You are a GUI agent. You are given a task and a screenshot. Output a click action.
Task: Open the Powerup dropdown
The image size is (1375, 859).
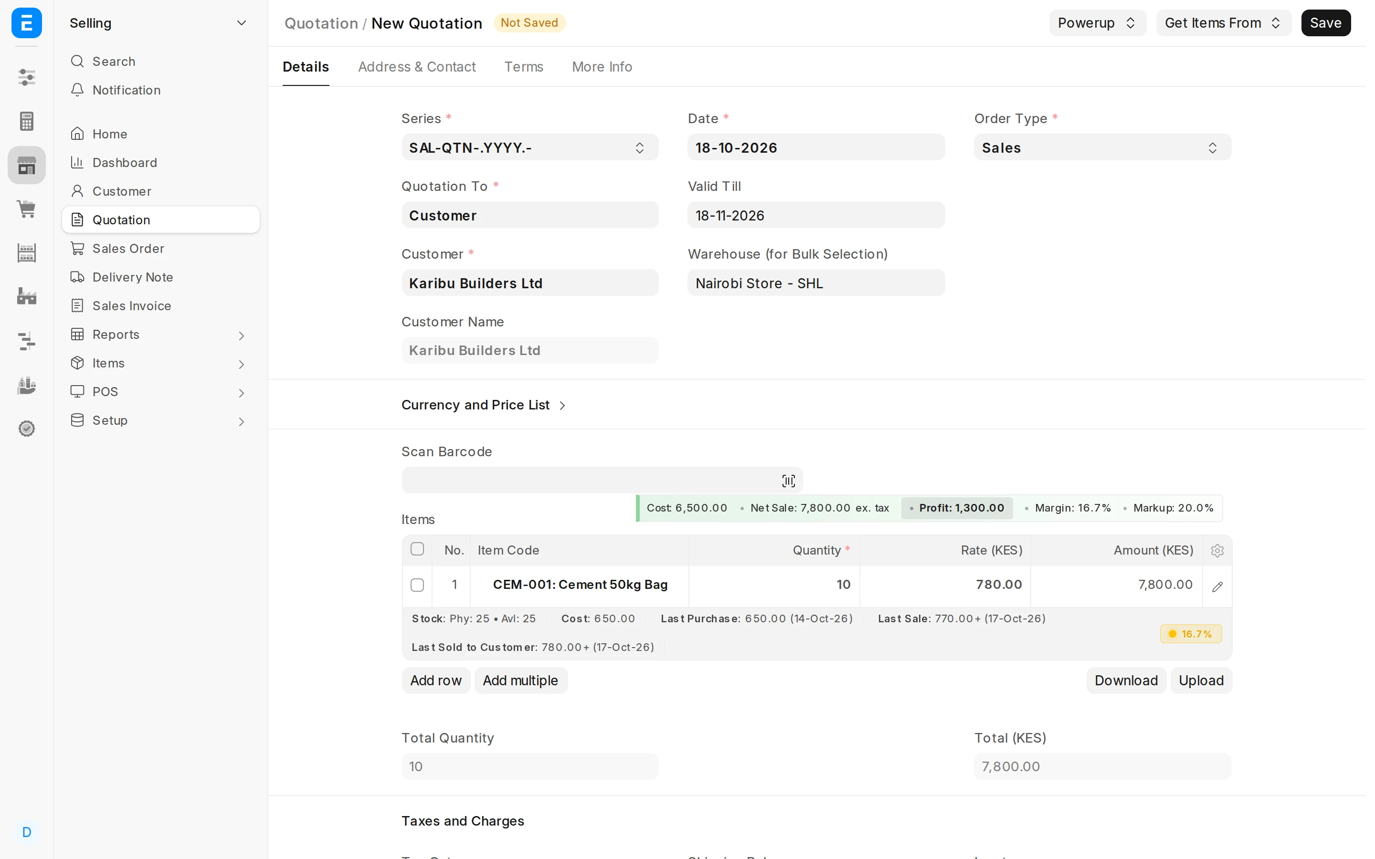[1097, 23]
